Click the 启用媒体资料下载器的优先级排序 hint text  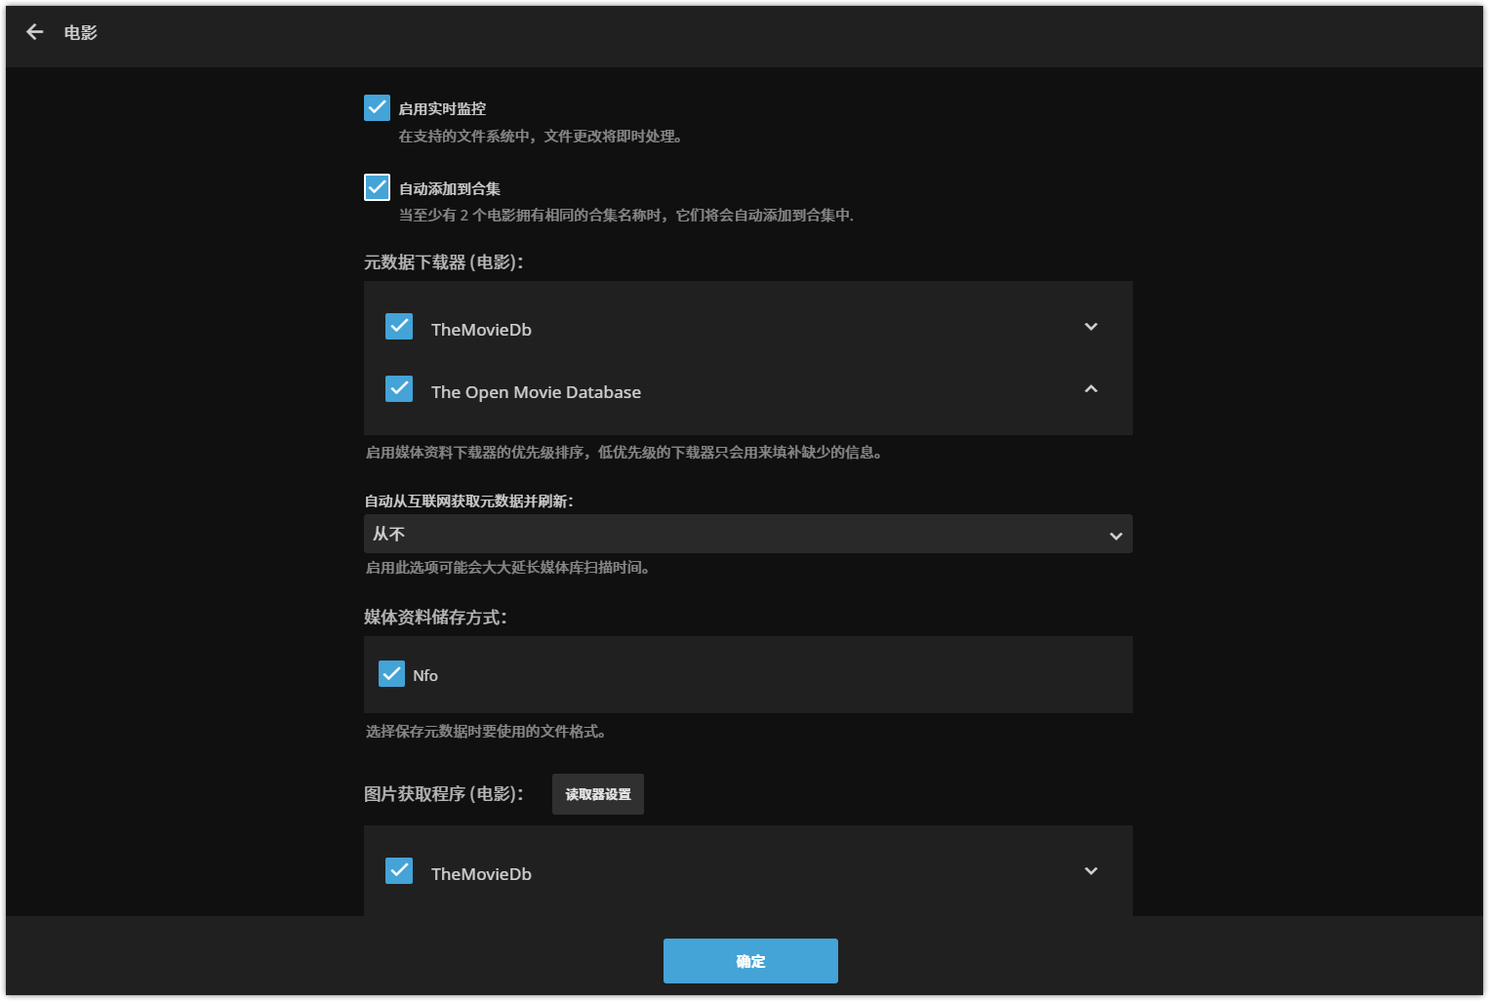[624, 453]
